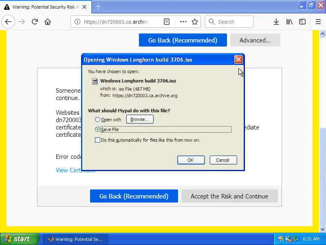This screenshot has height=245, width=326.
Task: Close the Opening Windows Longhorn dialog
Action: pyautogui.click(x=238, y=60)
